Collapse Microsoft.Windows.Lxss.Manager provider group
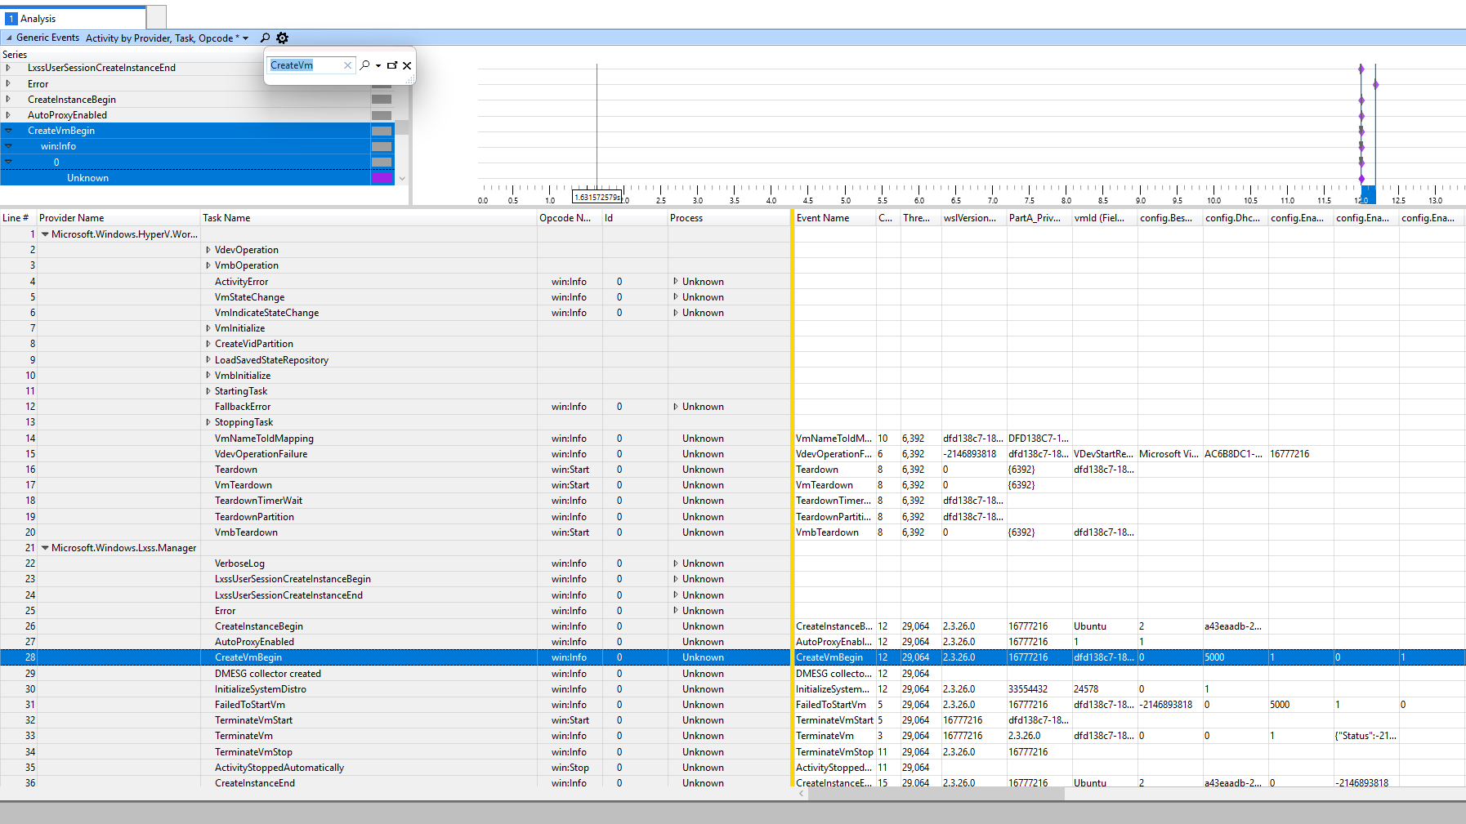This screenshot has height=824, width=1466. click(45, 548)
